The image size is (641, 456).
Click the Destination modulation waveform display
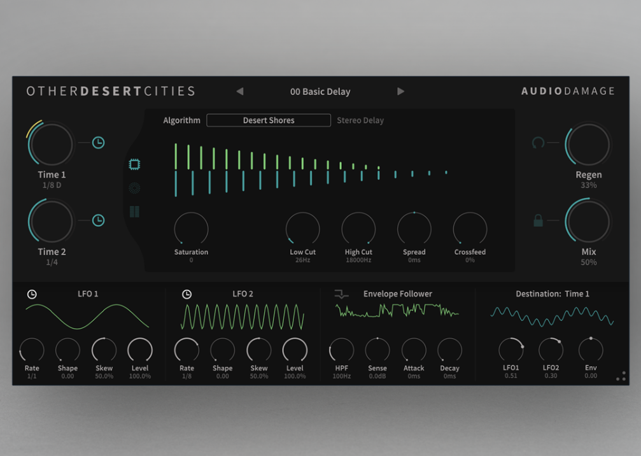[x=552, y=317]
